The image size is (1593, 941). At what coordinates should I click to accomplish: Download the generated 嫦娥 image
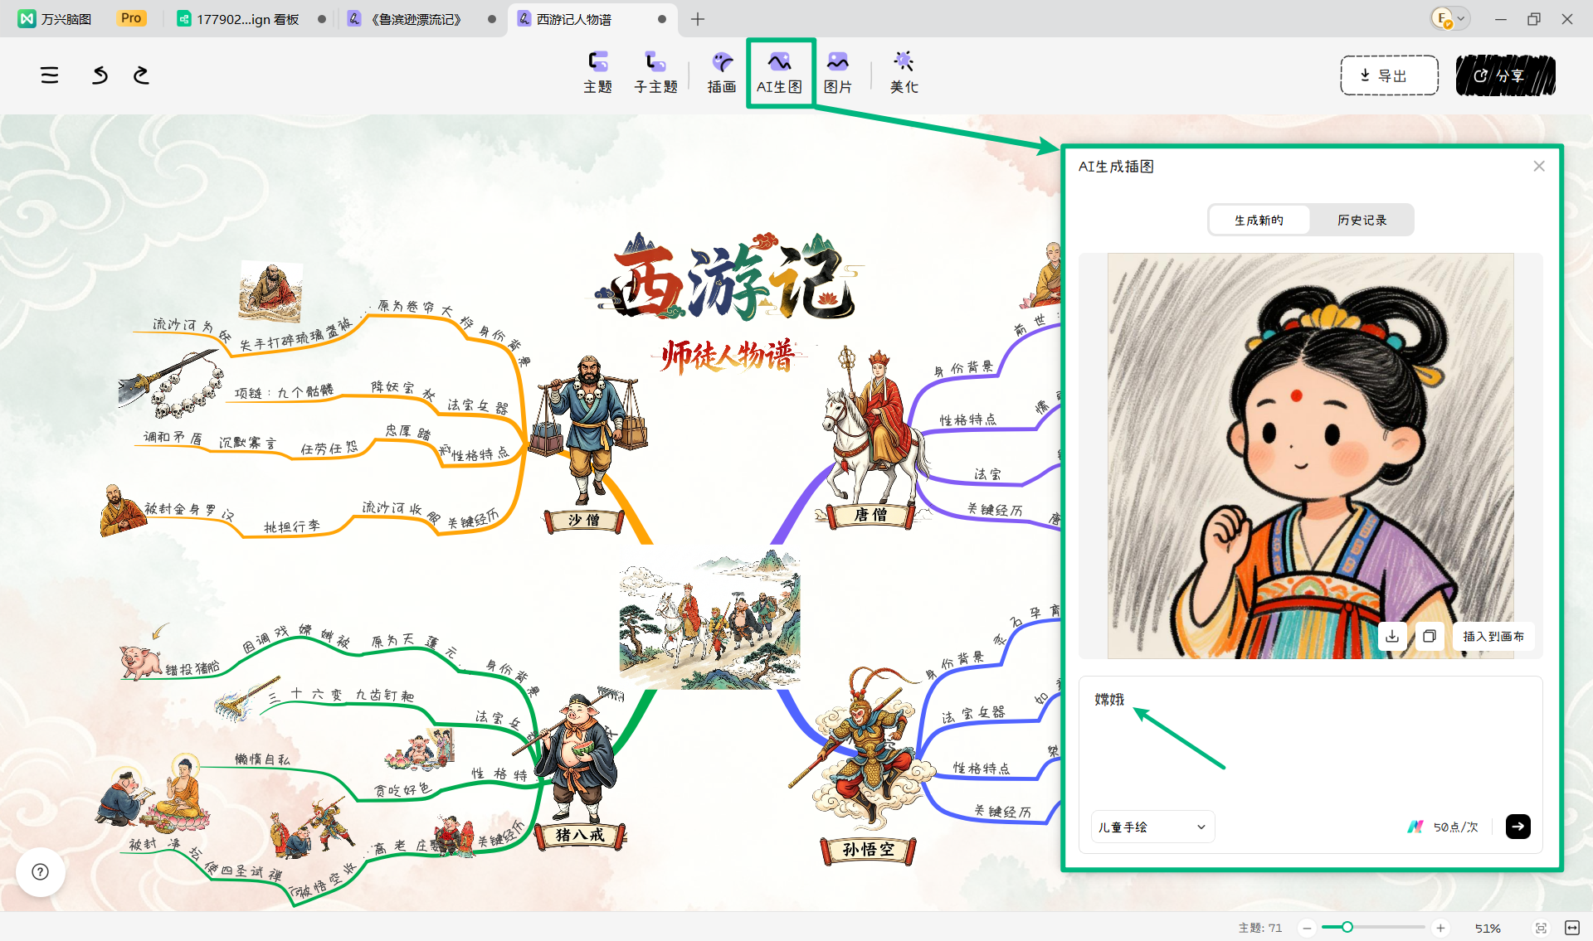coord(1392,636)
